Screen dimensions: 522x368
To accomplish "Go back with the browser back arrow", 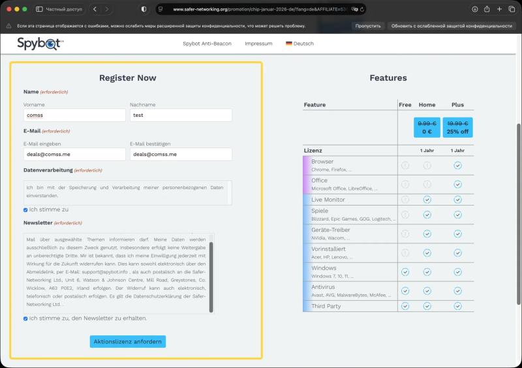I will [x=95, y=9].
